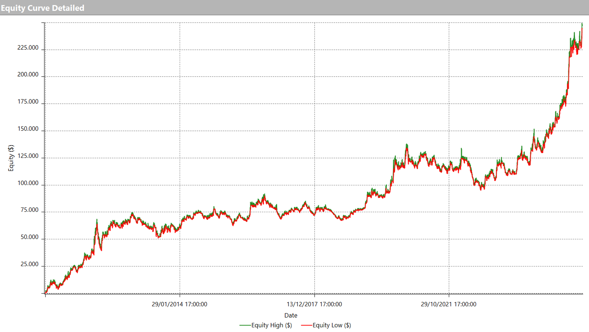
Task: Click the 29/01/2014 17:00:00 date label
Action: [179, 304]
